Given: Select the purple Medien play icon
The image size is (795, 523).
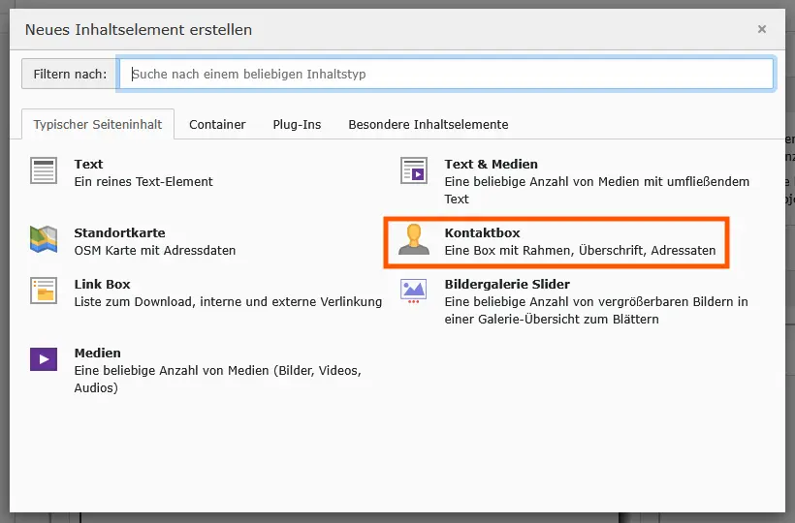Looking at the screenshot, I should (44, 359).
